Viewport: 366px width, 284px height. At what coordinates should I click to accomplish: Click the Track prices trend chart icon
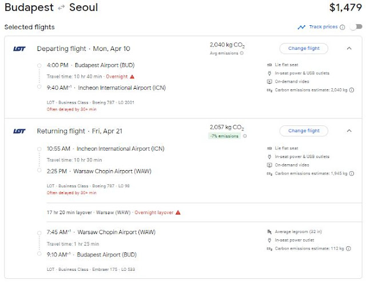click(301, 27)
